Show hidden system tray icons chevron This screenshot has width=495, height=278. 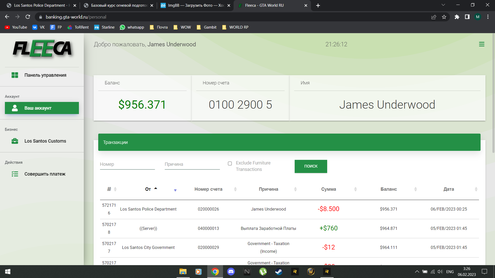(x=417, y=272)
